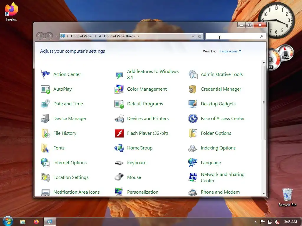Click the scrollbar up arrow
Image resolution: width=302 pixels, height=226 pixels.
click(264, 62)
